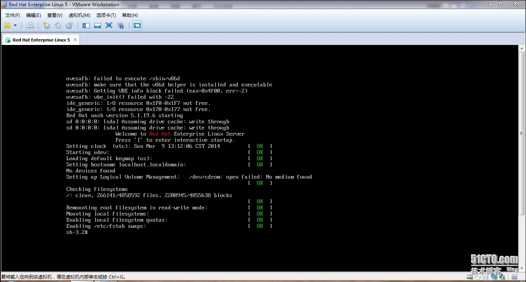
Task: Toggle the thumbnail bar view icon
Action: pyautogui.click(x=98, y=25)
